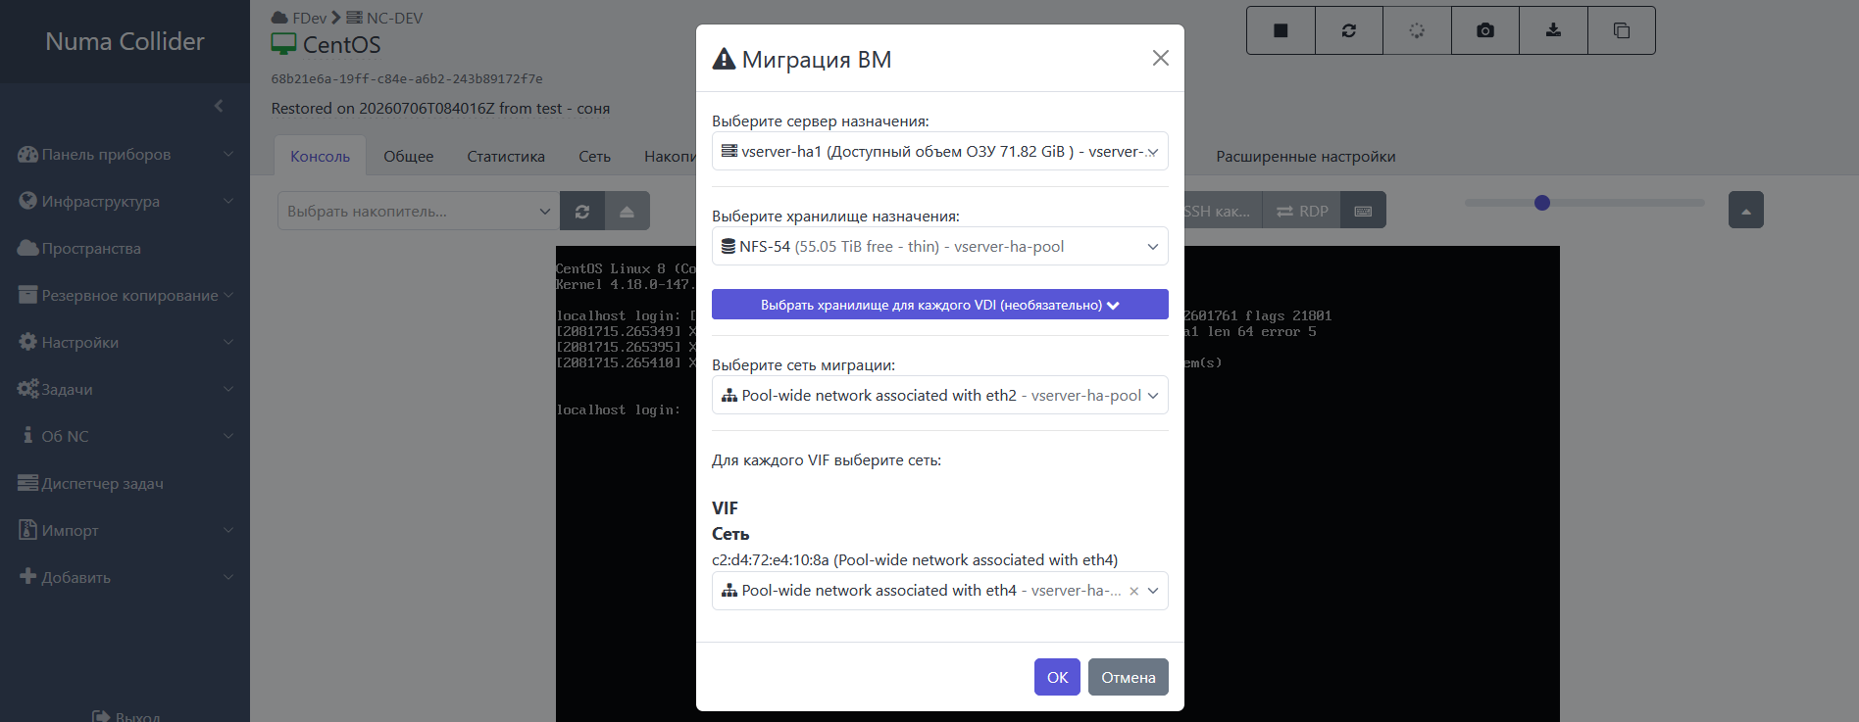Viewport: 1859px width, 722px height.
Task: Click the download/export VM icon
Action: coord(1553,30)
